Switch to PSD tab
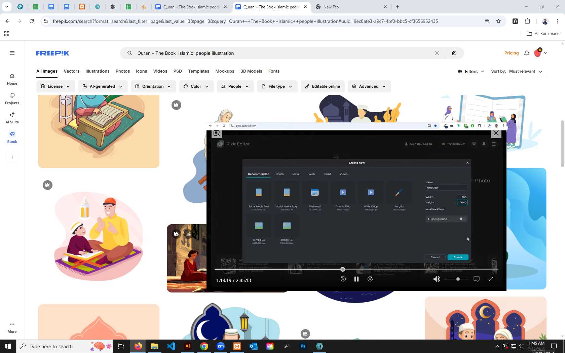565x353 pixels. [178, 71]
